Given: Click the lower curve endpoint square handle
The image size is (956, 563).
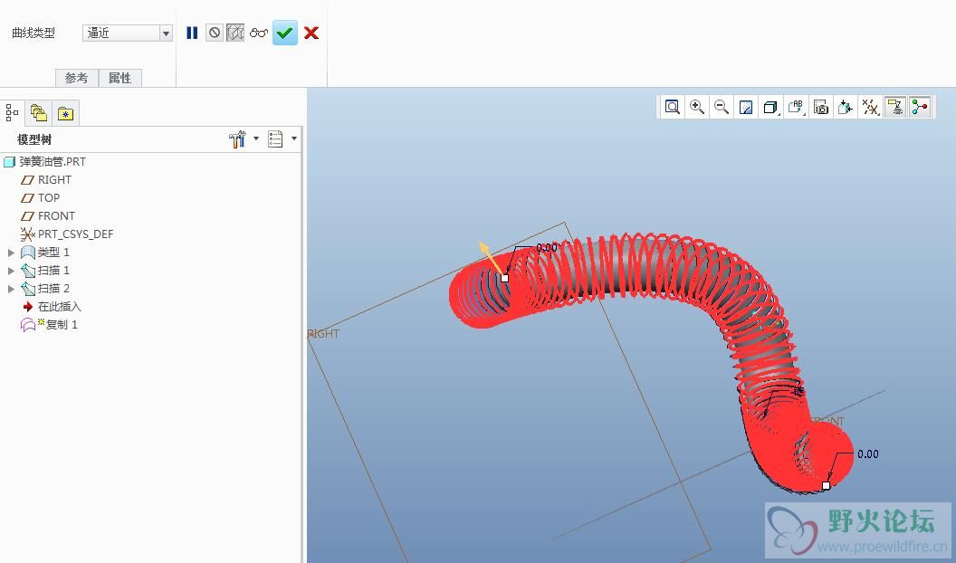Looking at the screenshot, I should tap(827, 486).
